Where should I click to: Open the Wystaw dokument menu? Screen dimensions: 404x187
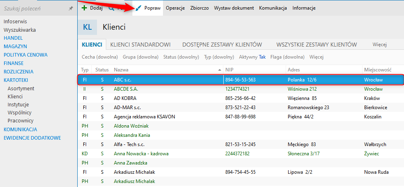pyautogui.click(x=234, y=8)
